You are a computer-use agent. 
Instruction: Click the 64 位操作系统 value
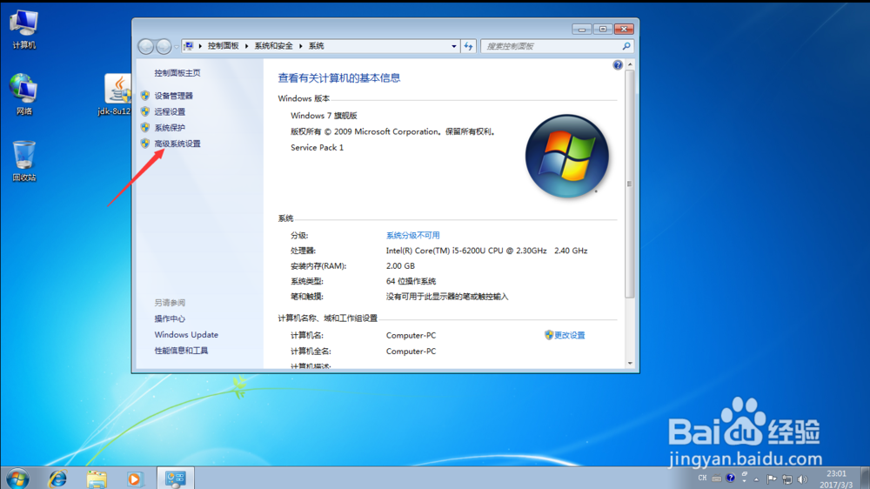(412, 281)
